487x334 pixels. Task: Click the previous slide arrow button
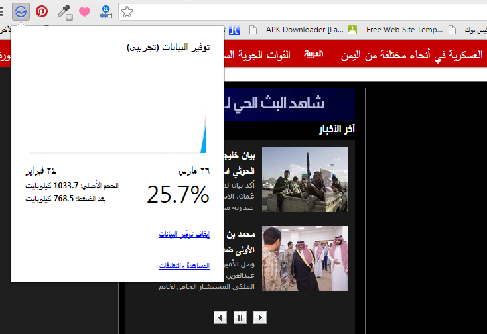[x=220, y=317]
